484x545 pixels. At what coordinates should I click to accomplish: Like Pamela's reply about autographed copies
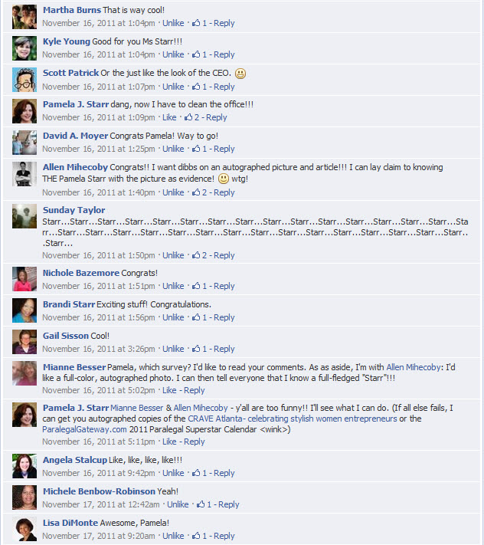(x=169, y=442)
